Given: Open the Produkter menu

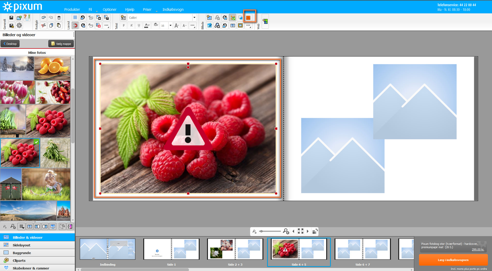Looking at the screenshot, I should coord(72,9).
